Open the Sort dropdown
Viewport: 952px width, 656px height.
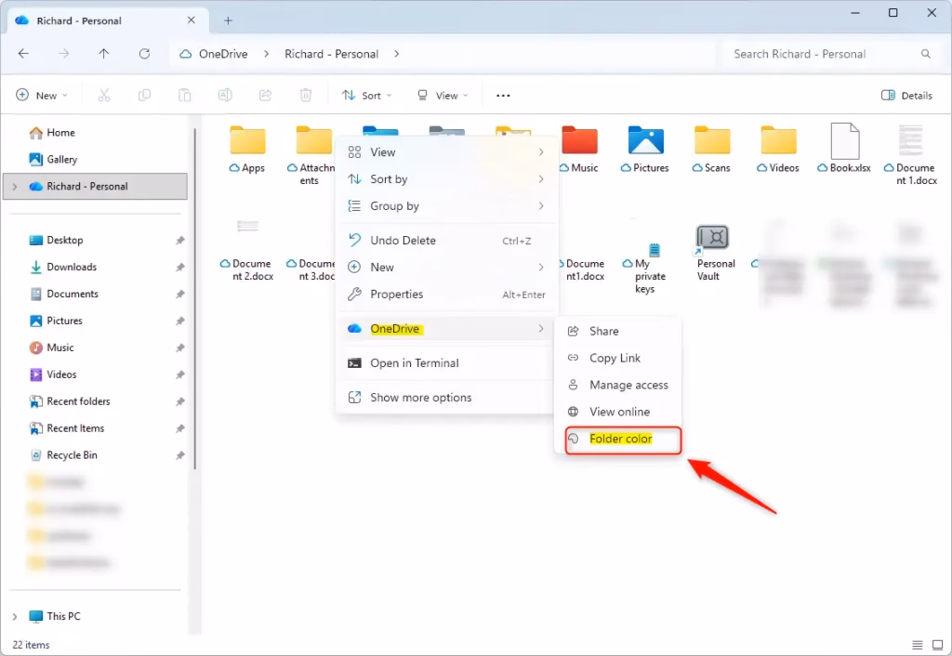366,95
